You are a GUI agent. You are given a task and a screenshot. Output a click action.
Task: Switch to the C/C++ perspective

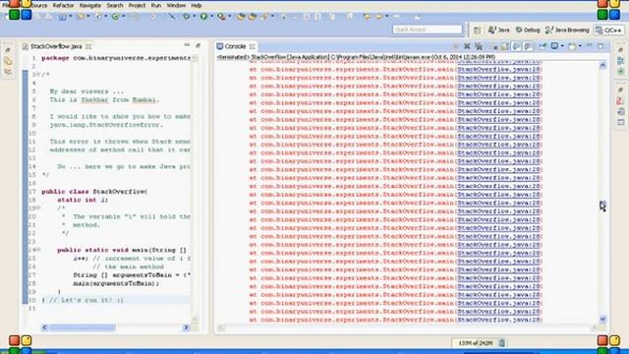pyautogui.click(x=609, y=30)
